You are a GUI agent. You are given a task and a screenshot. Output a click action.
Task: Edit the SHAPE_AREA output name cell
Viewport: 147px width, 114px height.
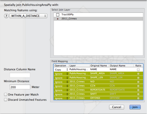tap(121, 74)
